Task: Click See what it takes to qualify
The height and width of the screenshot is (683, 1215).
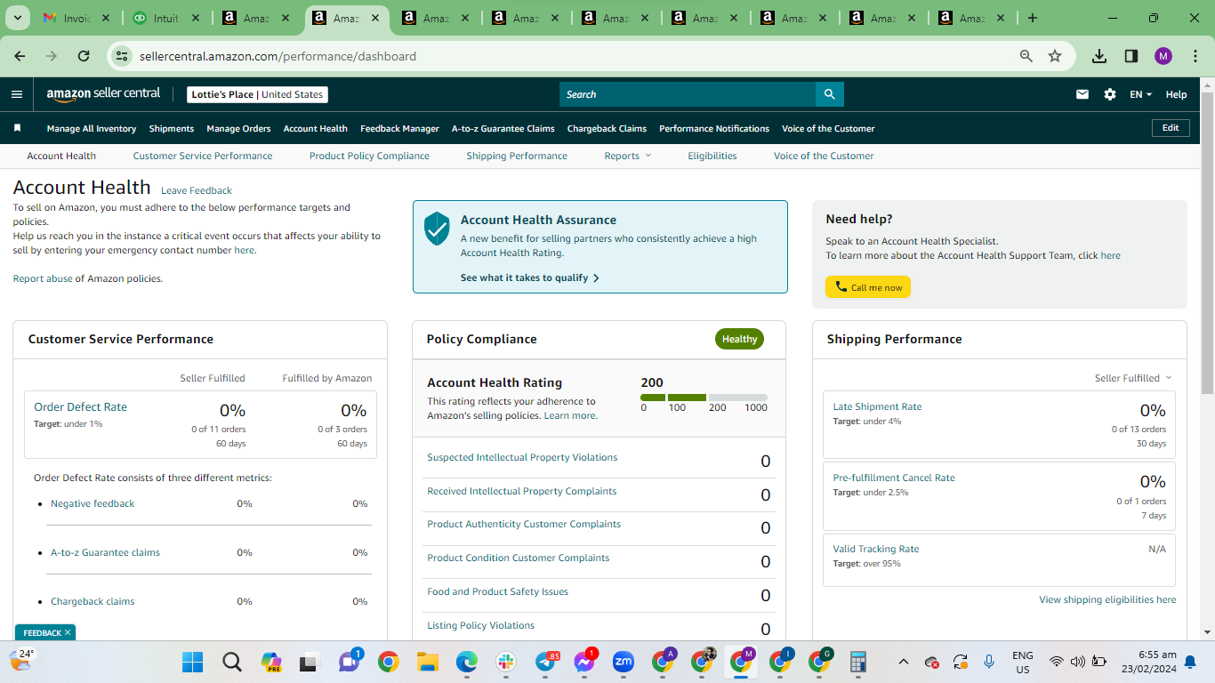Action: (530, 277)
